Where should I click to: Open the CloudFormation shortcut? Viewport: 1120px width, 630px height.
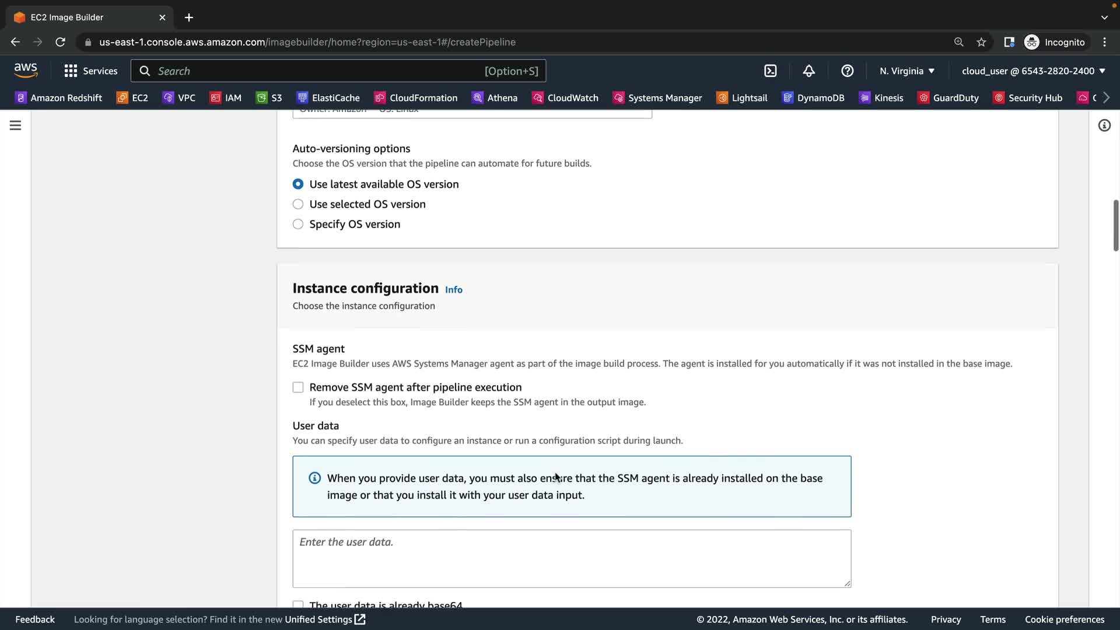pos(416,97)
